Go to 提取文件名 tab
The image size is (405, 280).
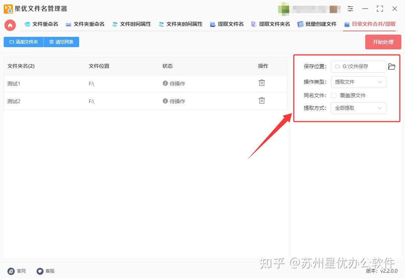coord(227,24)
